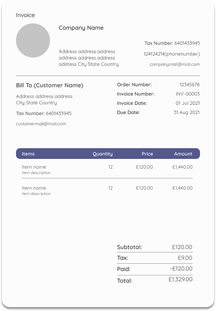Image resolution: width=216 pixels, height=311 pixels.
Task: Select the second row's Item description
Action: coord(36,194)
